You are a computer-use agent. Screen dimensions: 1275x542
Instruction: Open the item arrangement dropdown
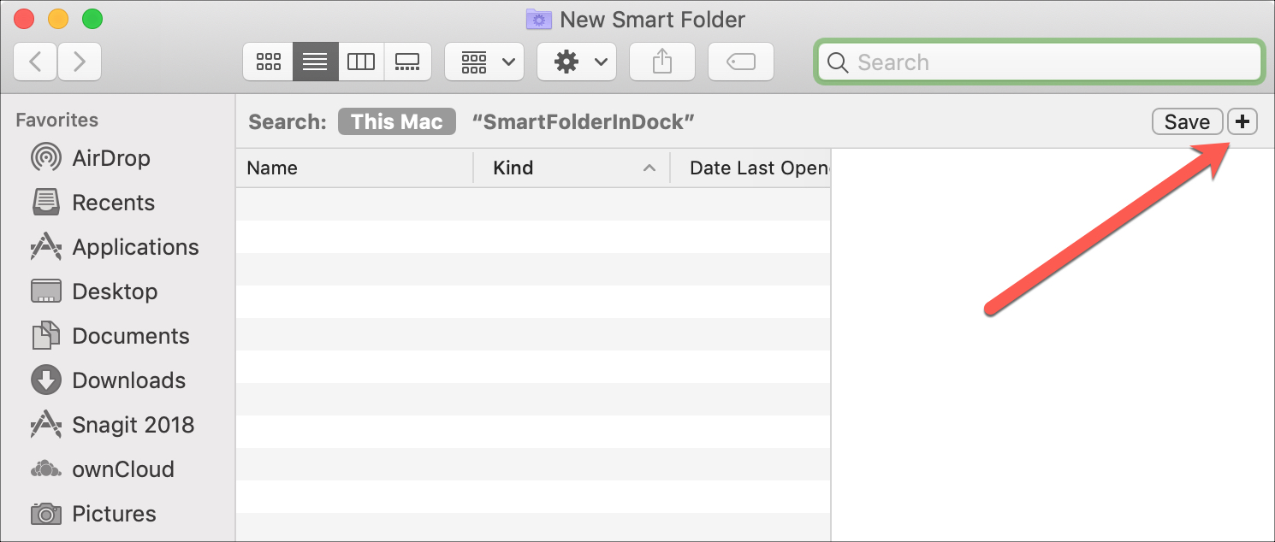(x=483, y=61)
